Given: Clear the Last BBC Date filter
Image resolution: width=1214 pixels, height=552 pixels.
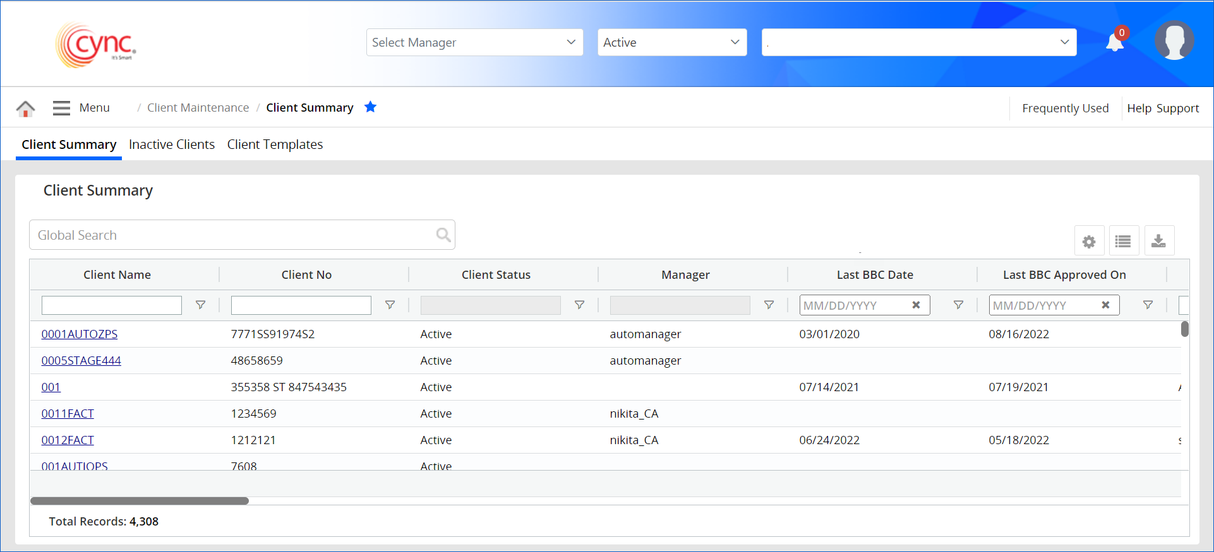Looking at the screenshot, I should coord(916,305).
